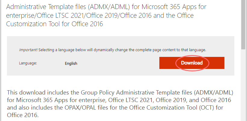
Task: Click Customization Tool for Office 2016 heading line
Action: (55, 24)
